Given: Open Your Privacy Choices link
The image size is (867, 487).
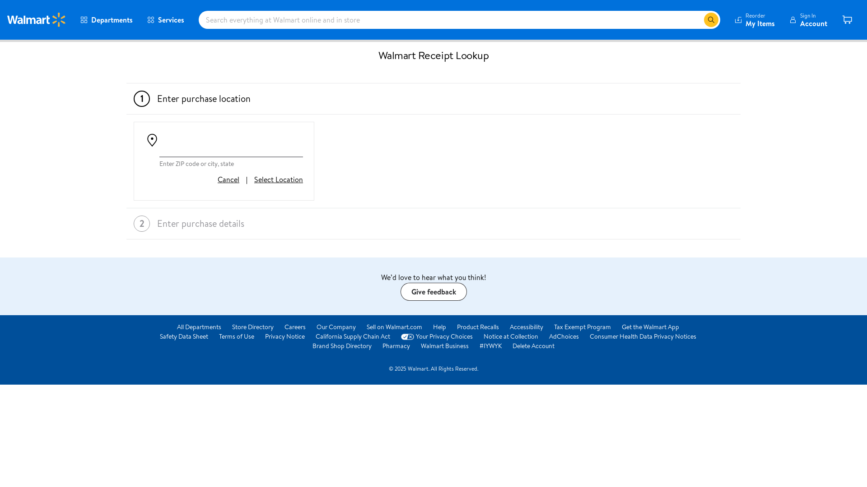Looking at the screenshot, I should point(444,336).
